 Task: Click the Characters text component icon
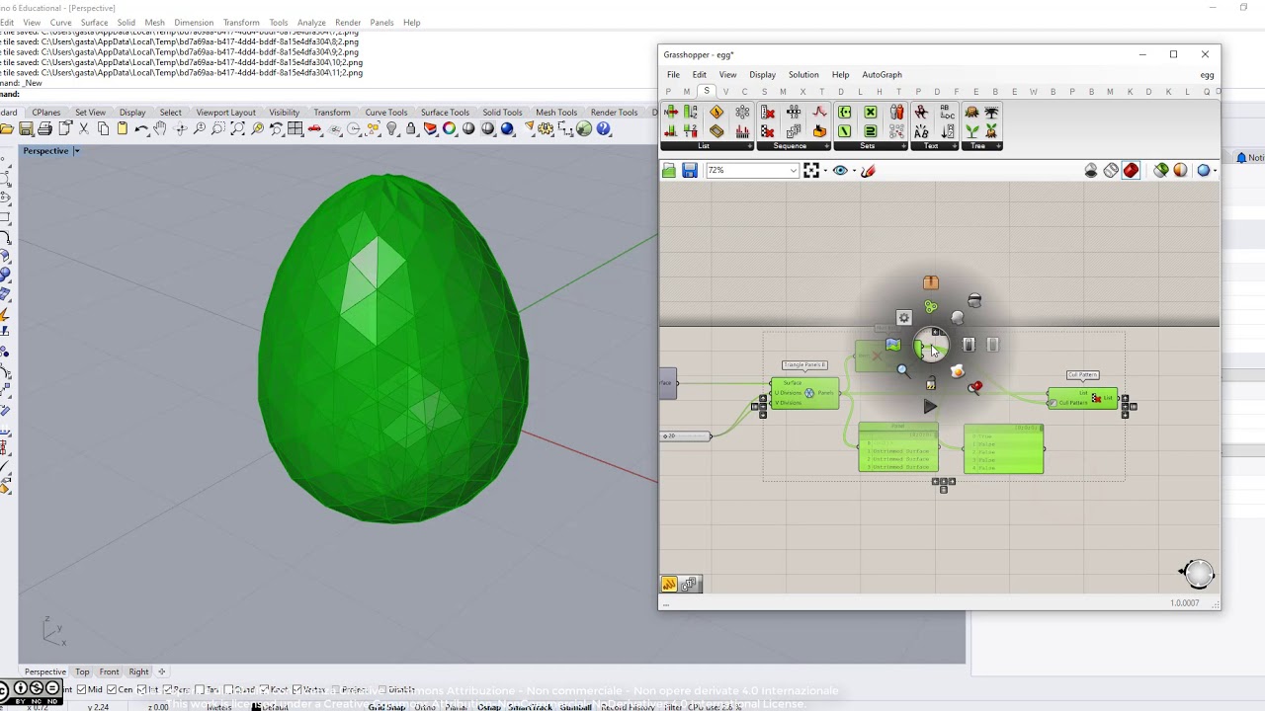pyautogui.click(x=921, y=130)
